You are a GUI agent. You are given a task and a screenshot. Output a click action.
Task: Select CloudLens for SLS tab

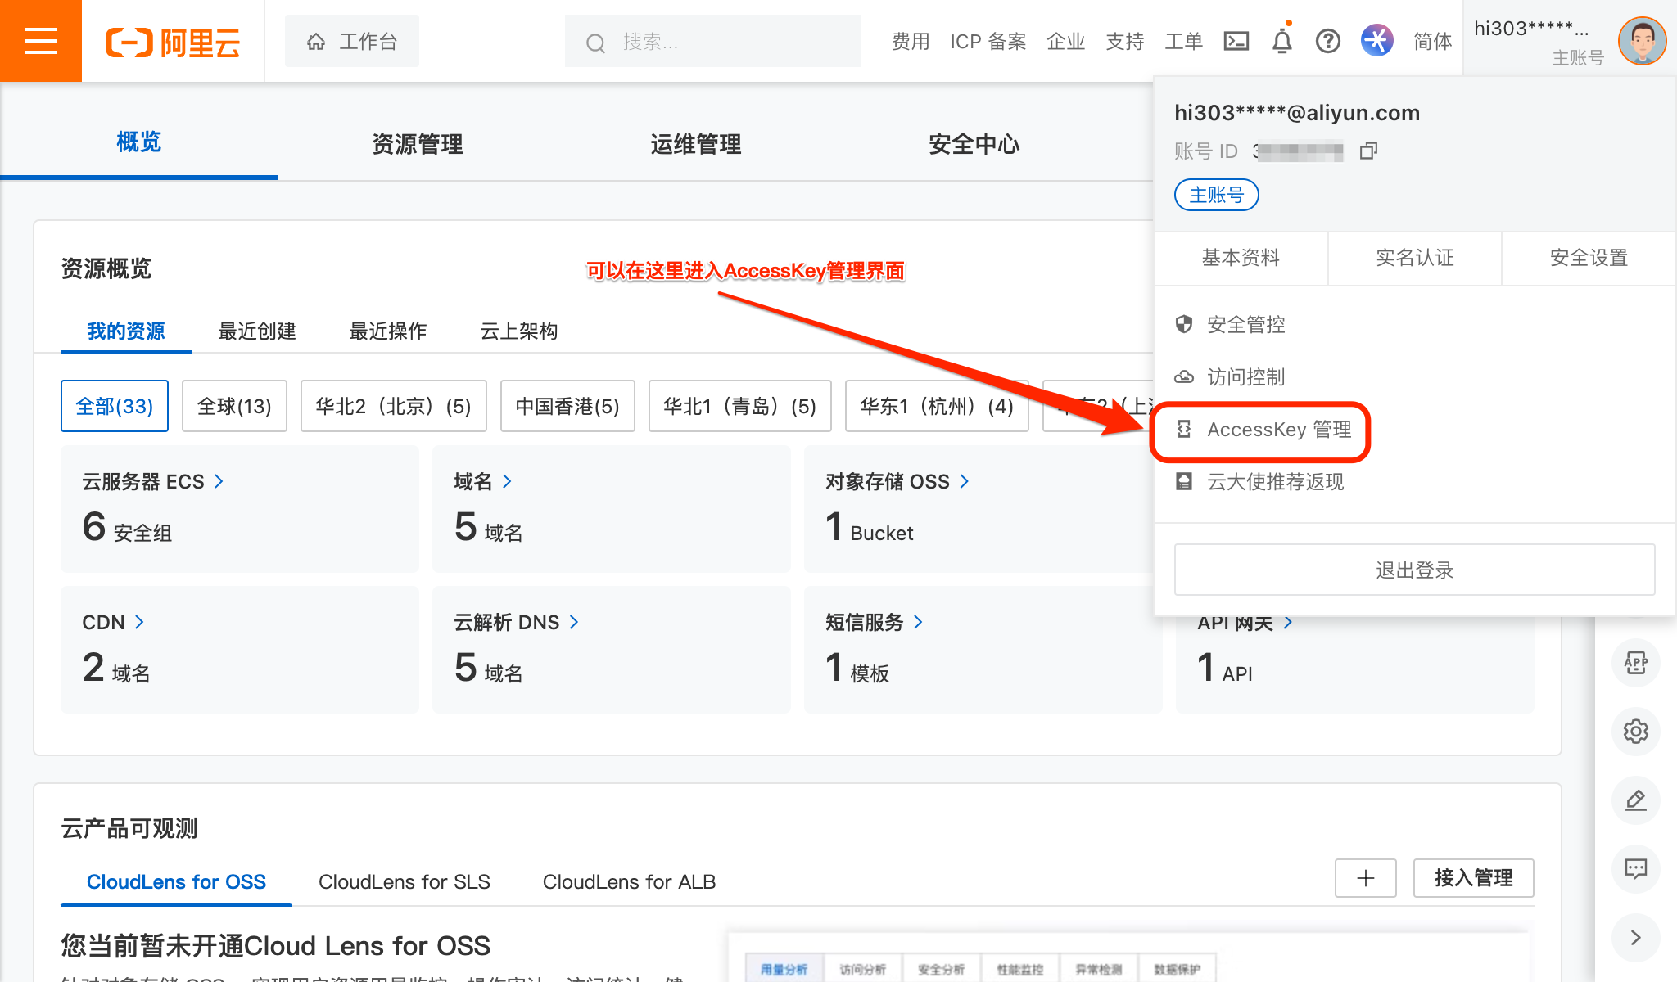pyautogui.click(x=405, y=881)
